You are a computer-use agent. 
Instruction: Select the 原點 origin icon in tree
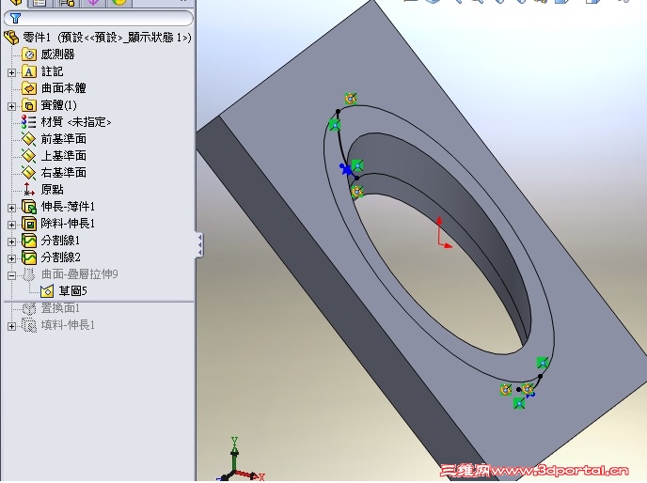[29, 190]
